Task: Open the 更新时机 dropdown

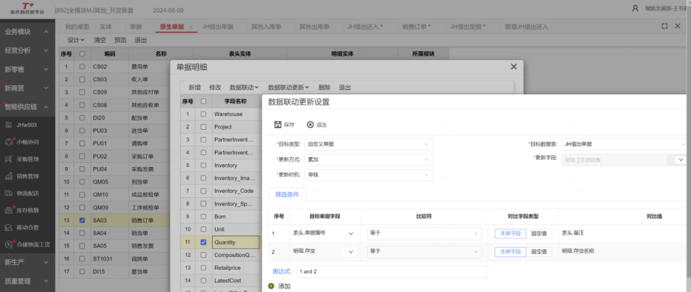Action: point(368,175)
